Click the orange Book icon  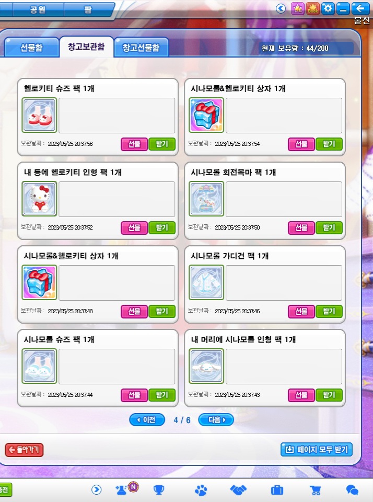(312, 8)
